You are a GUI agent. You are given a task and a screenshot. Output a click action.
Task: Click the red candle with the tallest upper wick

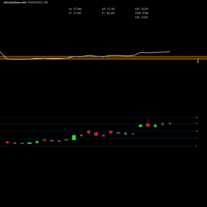coord(148,125)
